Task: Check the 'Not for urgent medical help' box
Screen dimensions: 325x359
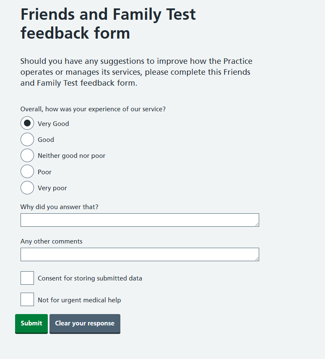Action: pos(27,299)
